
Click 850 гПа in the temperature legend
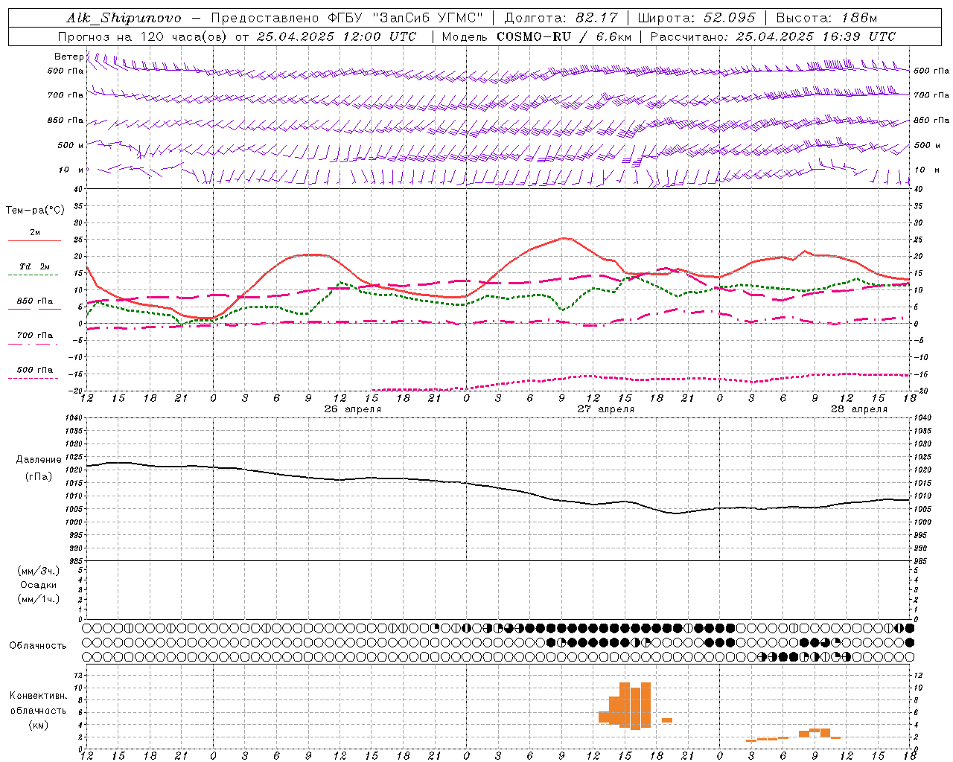[x=35, y=301]
